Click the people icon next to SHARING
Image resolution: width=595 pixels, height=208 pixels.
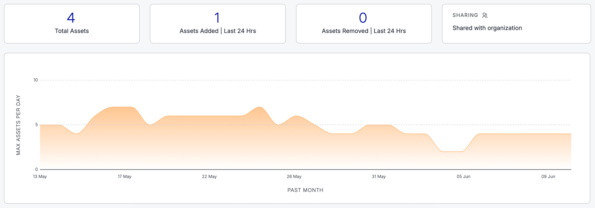485,15
